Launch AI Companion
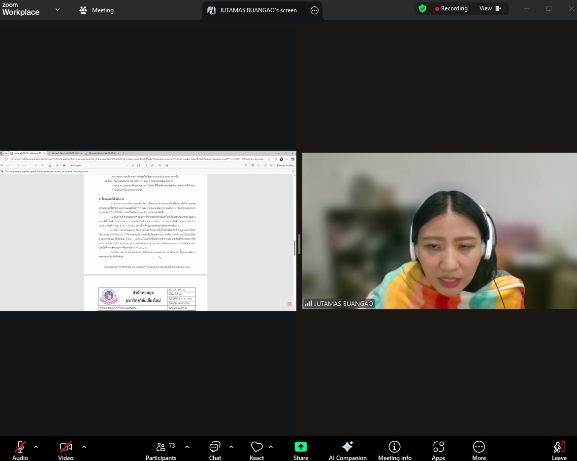Screen dimensions: 577x461 point(348,447)
